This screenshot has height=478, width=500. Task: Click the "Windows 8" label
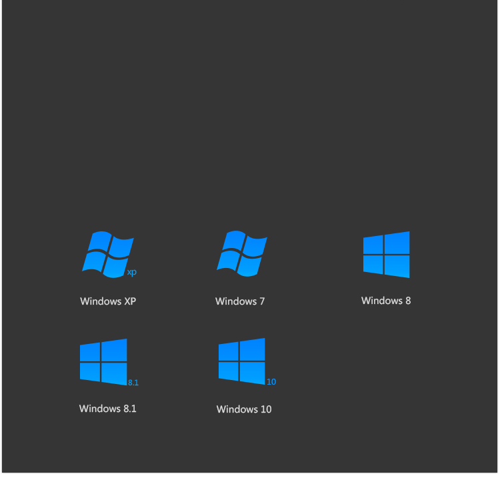[386, 301]
